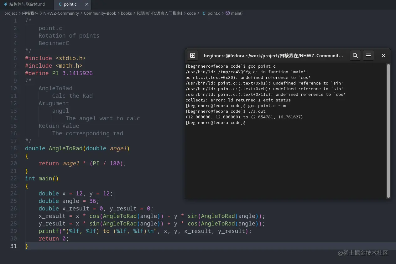
Task: Open the 结构体与联合体.md editor tab
Action: 24,4
